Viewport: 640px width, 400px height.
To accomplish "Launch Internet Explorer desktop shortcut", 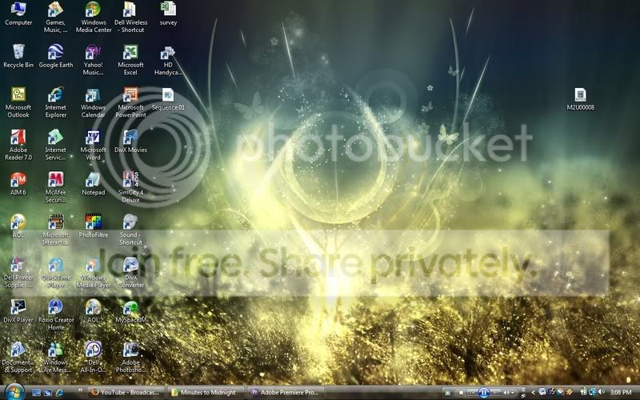I will 55,102.
